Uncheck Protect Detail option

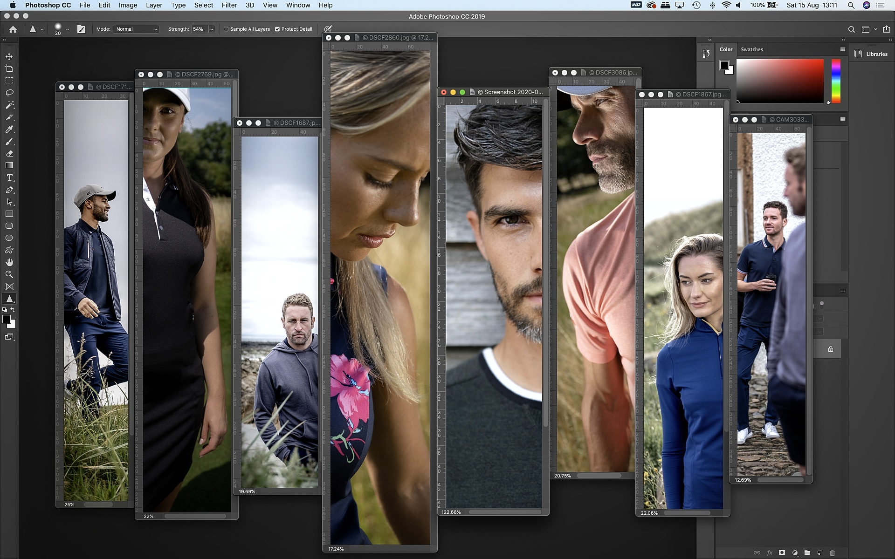pos(277,29)
